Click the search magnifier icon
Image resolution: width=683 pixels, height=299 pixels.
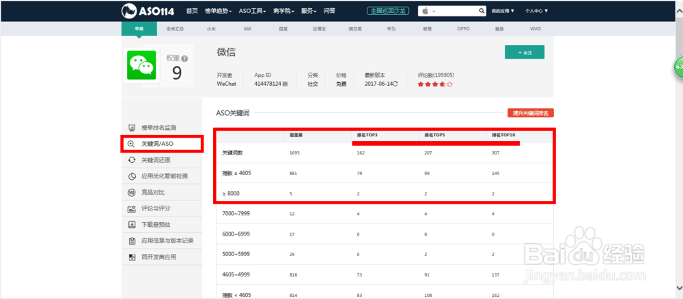click(482, 11)
